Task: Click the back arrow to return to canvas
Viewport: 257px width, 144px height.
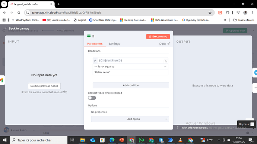Action: point(6,28)
